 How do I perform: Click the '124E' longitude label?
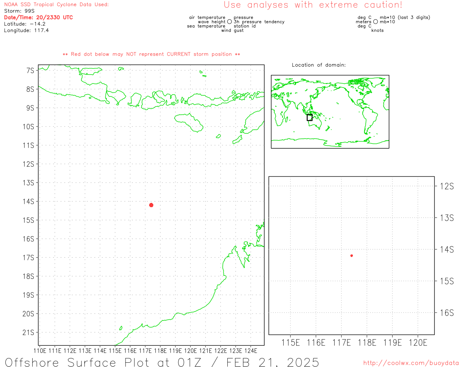pyautogui.click(x=251, y=351)
